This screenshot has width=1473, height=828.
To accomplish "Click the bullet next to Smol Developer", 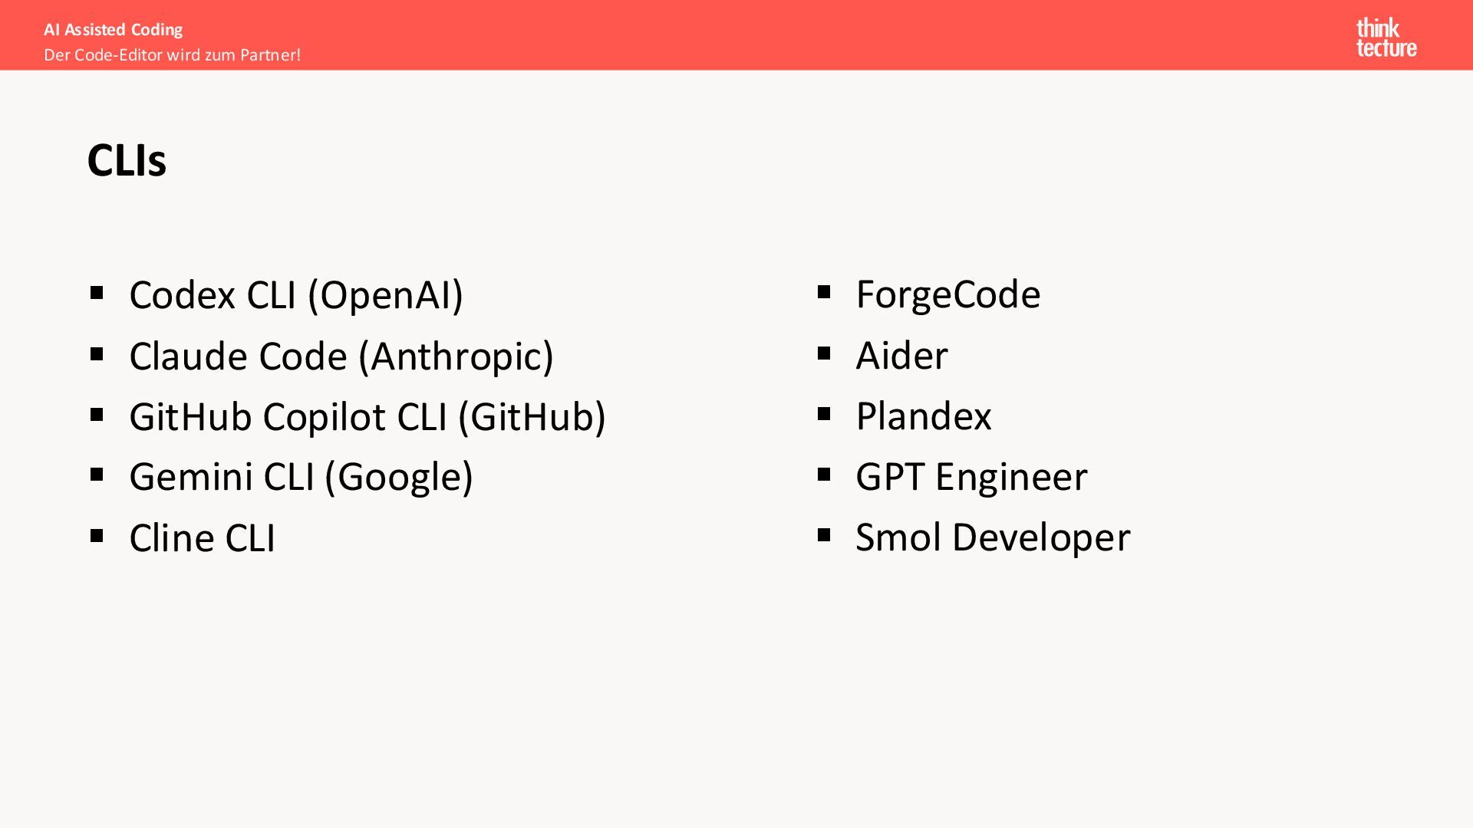I will (824, 535).
